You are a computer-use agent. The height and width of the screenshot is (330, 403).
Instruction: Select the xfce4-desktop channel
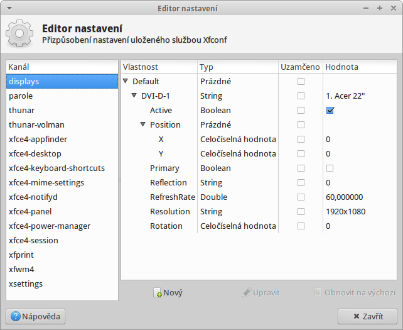(62, 153)
